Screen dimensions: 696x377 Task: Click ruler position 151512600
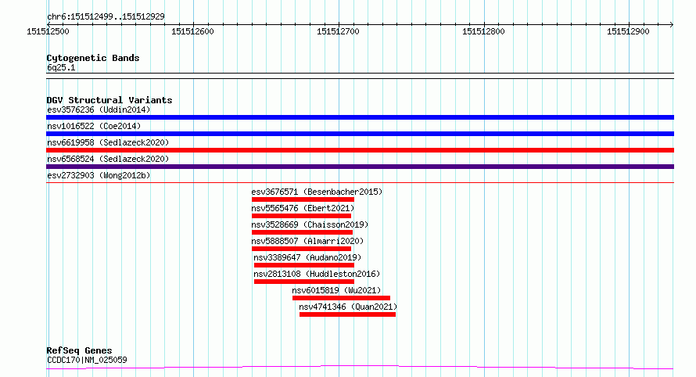[x=192, y=31]
